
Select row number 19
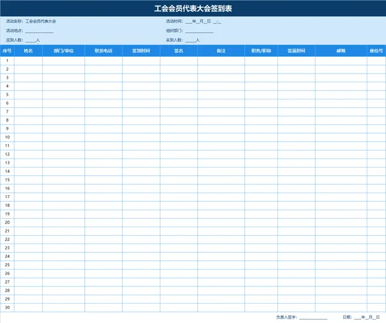tap(7, 214)
